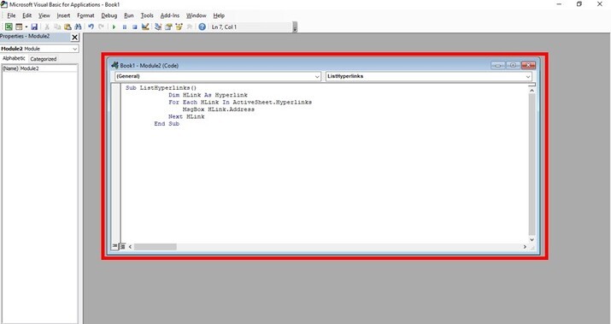
Task: Open the Object Browser icon
Action: (x=179, y=27)
